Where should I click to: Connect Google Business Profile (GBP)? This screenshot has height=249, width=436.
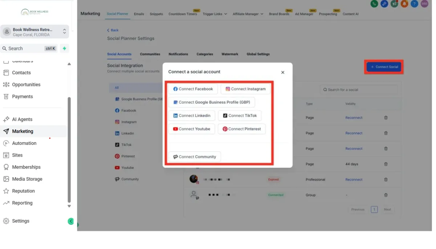[212, 102]
